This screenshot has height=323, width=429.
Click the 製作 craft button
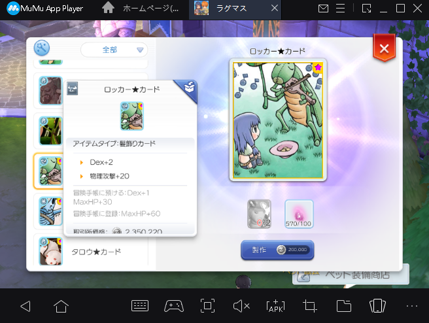[x=277, y=250]
